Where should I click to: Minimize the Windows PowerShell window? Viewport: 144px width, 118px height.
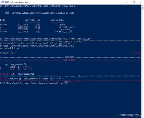[127, 2]
